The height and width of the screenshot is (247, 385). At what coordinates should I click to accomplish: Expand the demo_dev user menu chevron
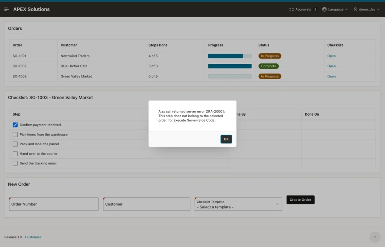pyautogui.click(x=378, y=9)
